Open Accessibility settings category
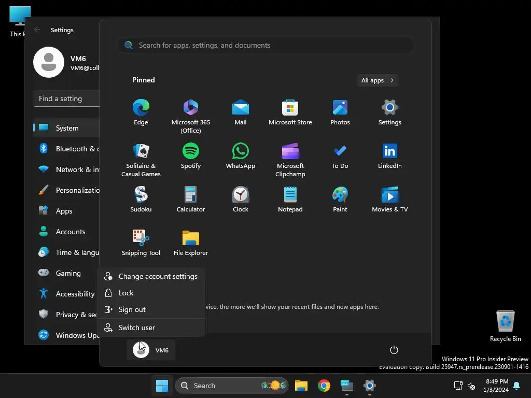 click(x=66, y=294)
